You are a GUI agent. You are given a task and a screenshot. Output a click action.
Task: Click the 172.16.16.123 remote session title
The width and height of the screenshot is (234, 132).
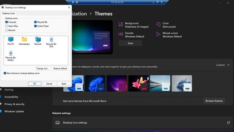click(x=117, y=2)
